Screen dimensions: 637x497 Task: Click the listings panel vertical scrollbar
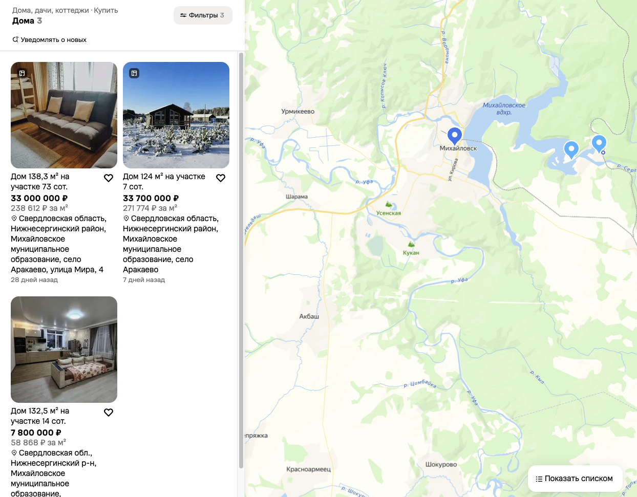(x=241, y=260)
